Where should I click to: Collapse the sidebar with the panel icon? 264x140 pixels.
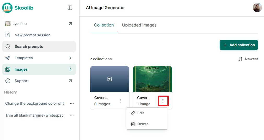tap(70, 8)
